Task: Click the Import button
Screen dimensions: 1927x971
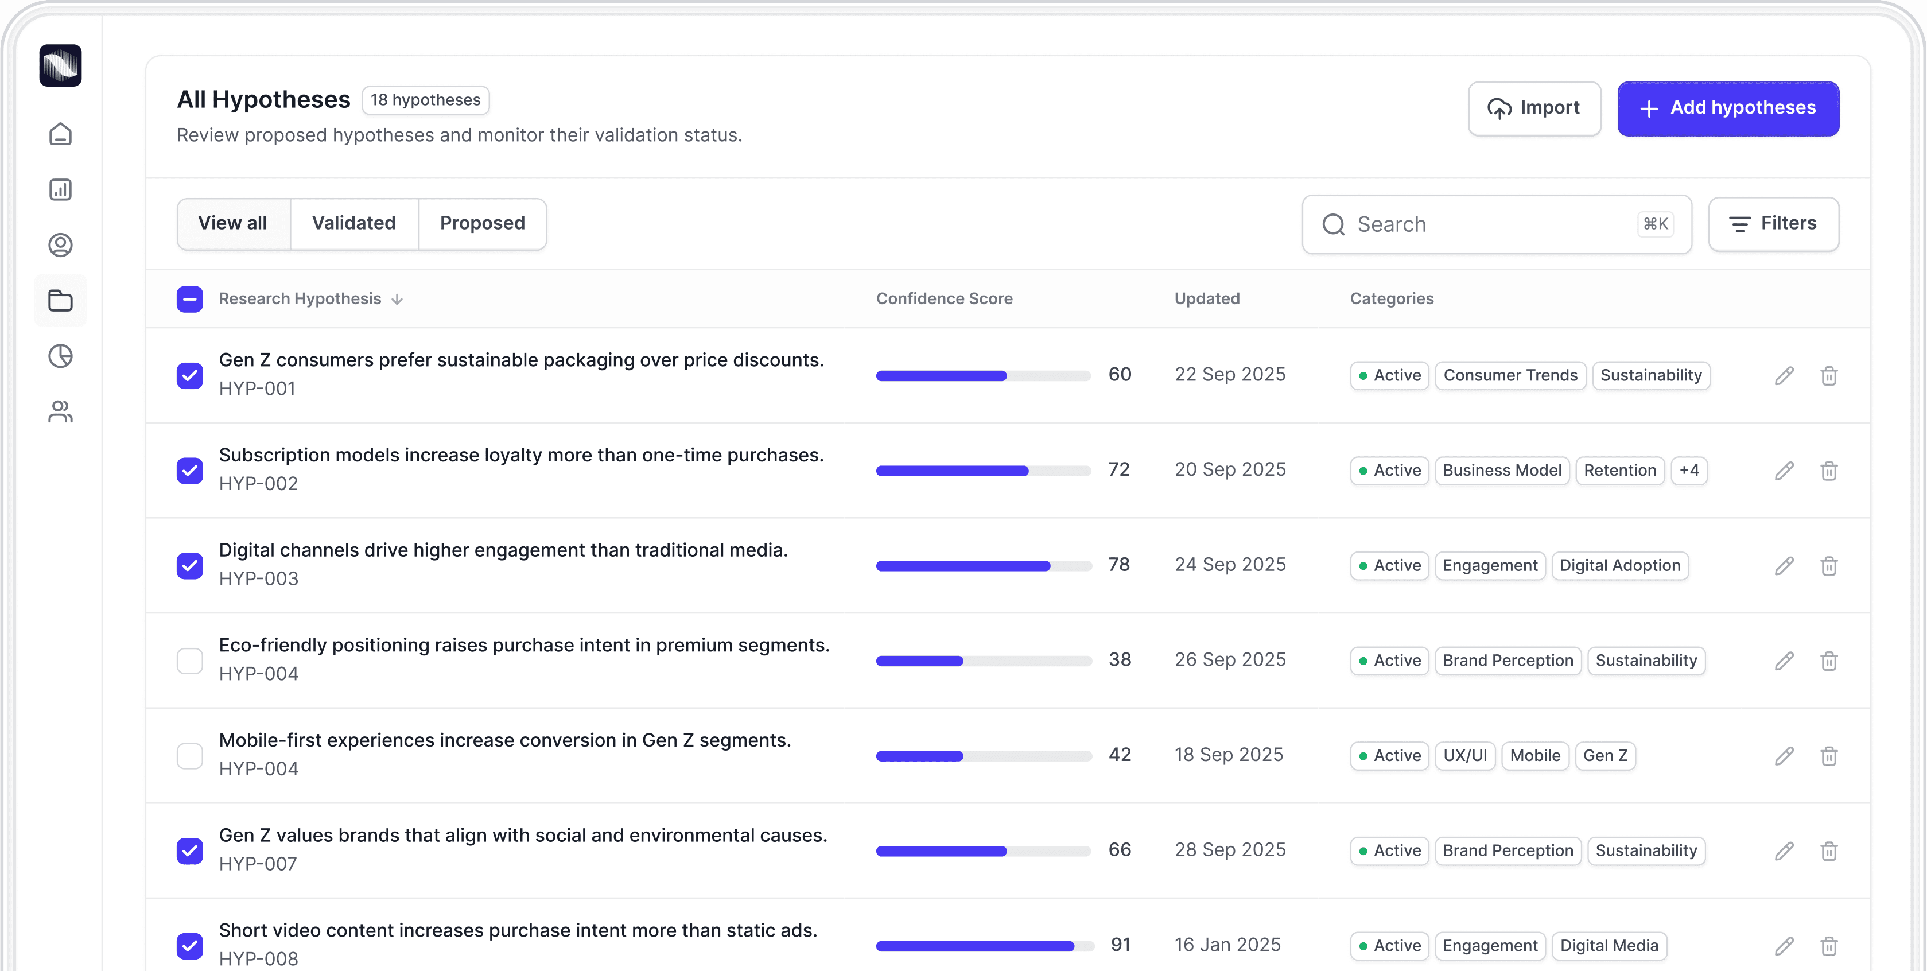Action: (x=1533, y=108)
